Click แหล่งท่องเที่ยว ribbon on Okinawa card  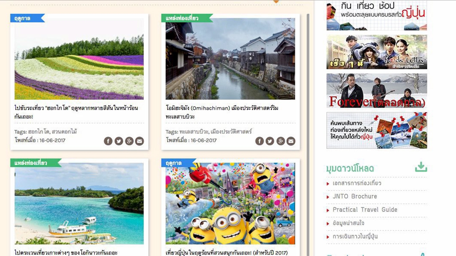(x=36, y=163)
